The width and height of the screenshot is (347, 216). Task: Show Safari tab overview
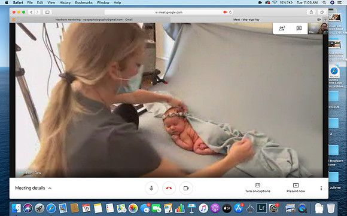point(322,12)
